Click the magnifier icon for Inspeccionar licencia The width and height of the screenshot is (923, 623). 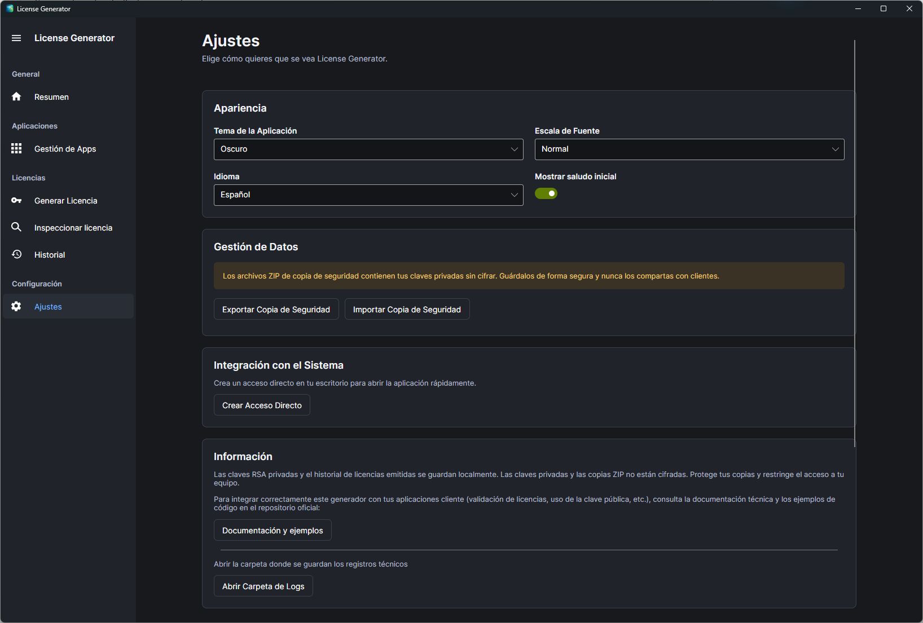tap(16, 227)
